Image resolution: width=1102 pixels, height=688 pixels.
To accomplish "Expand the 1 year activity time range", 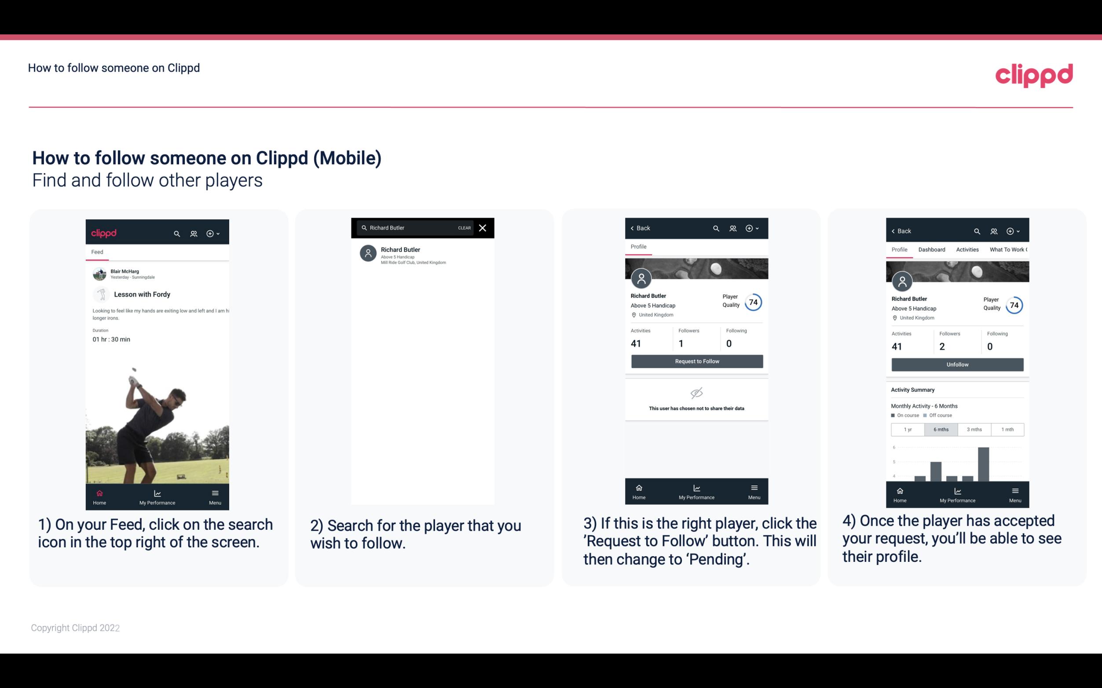I will point(908,429).
